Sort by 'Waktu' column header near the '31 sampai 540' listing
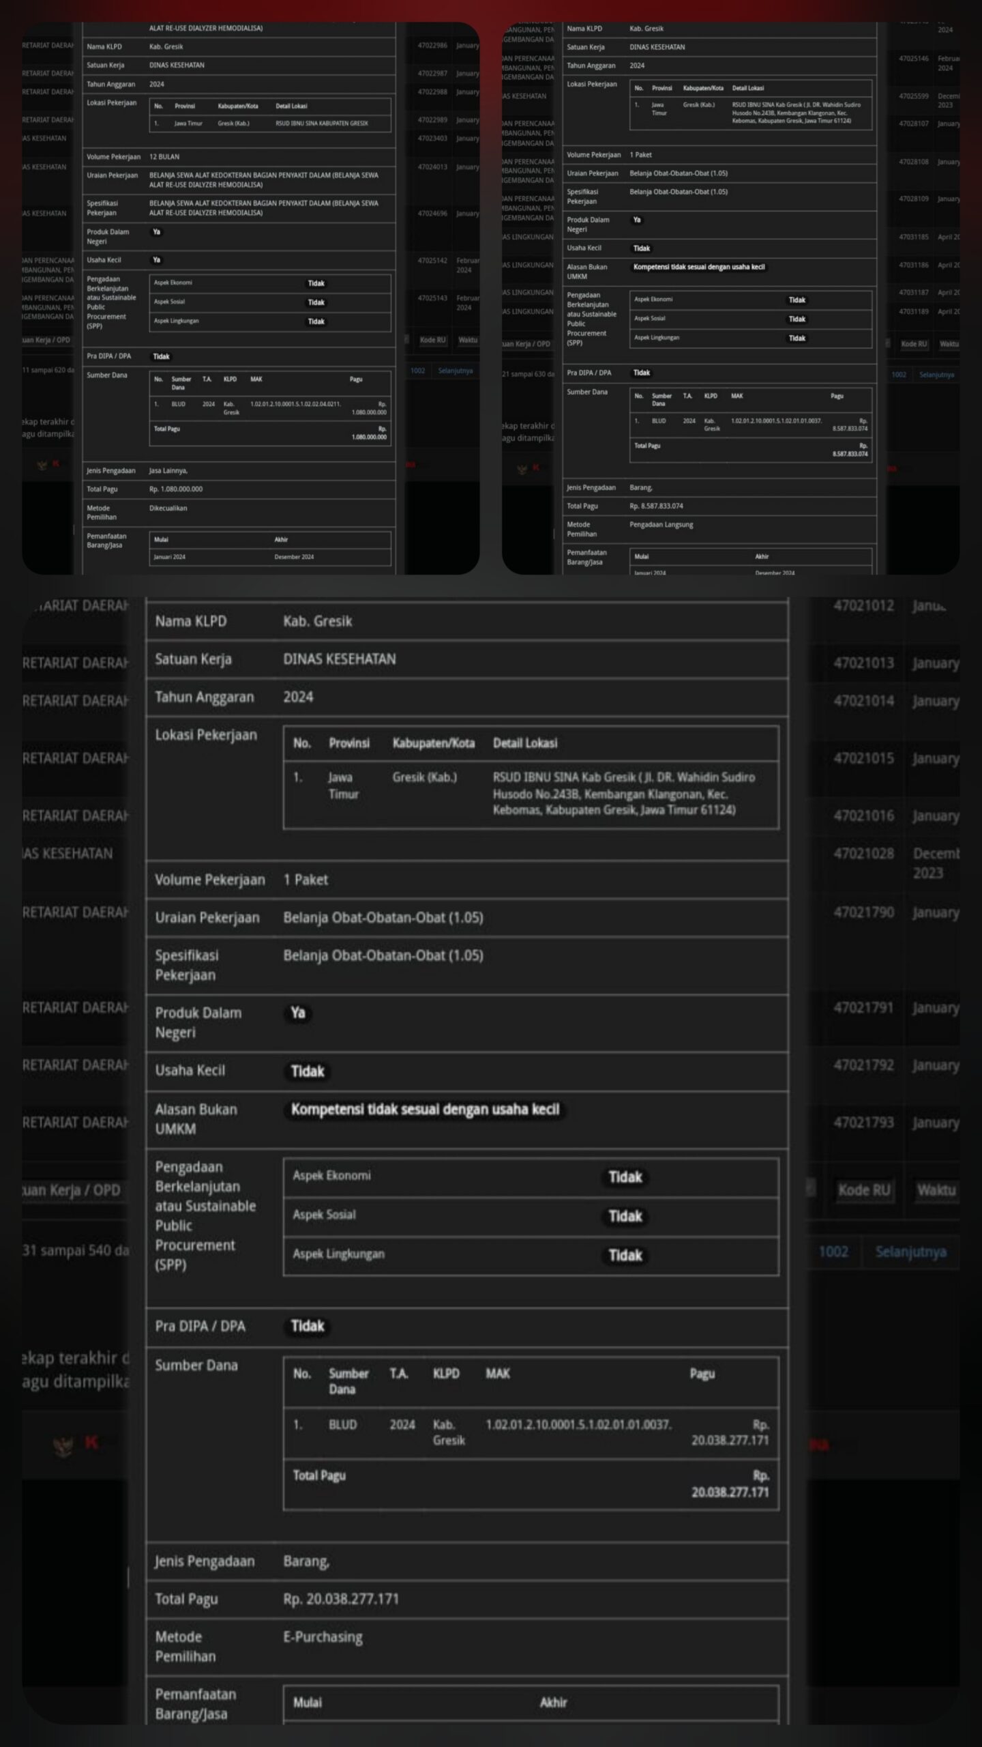 (936, 1190)
